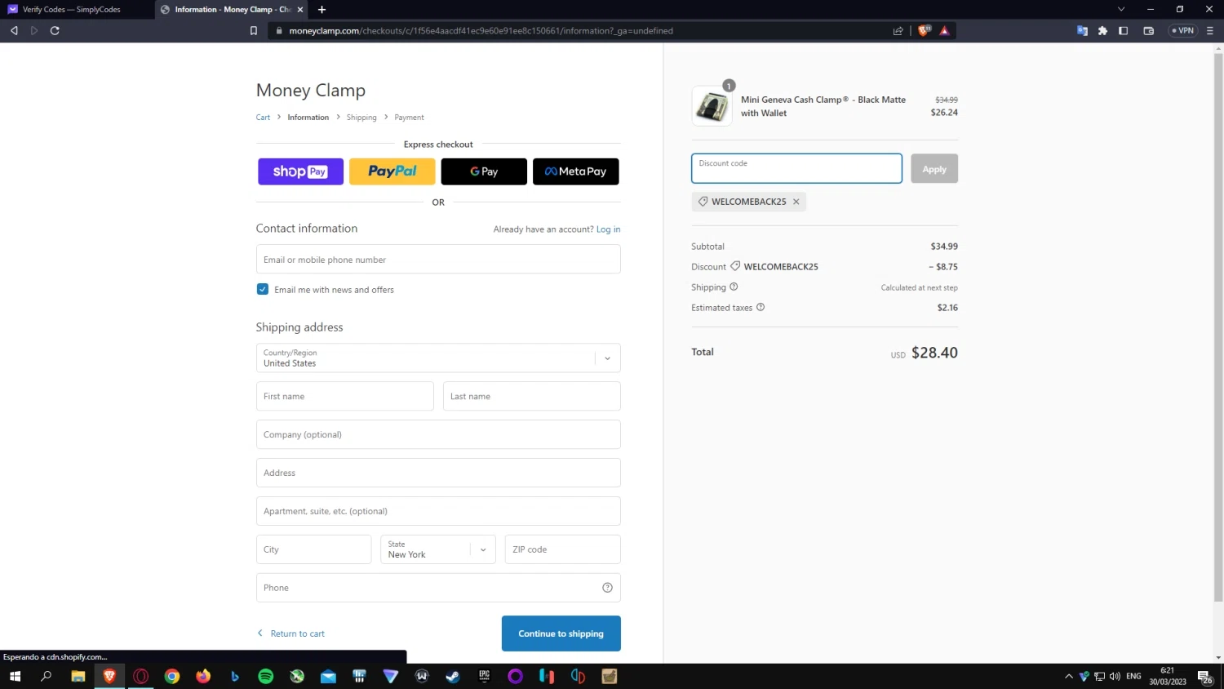Click the Log in link
Screen dimensions: 1224x689
point(608,229)
